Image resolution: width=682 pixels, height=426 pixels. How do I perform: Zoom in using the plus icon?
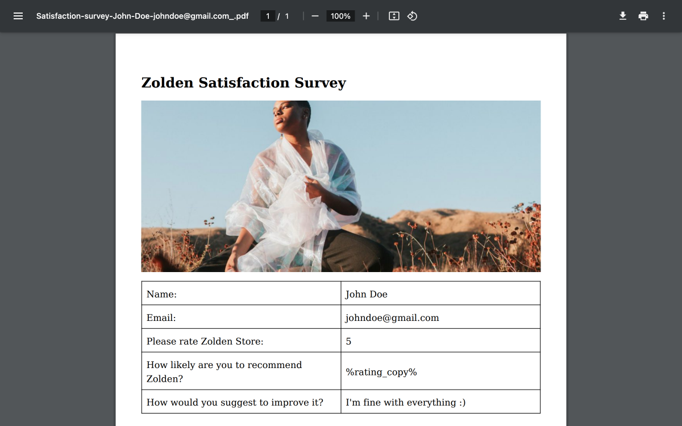click(366, 16)
